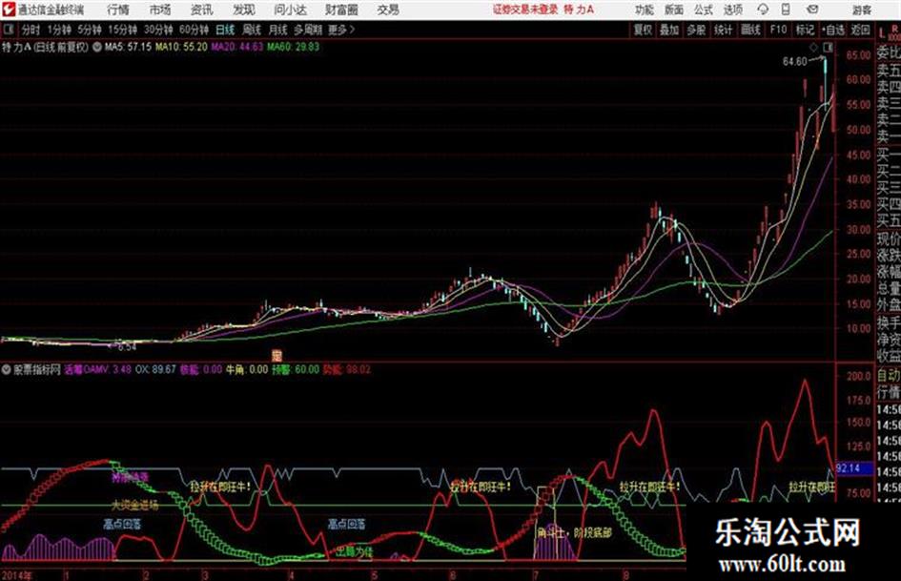Viewport: 901px width, 581px height.
Task: Open the 选项 menu
Action: coord(732,10)
